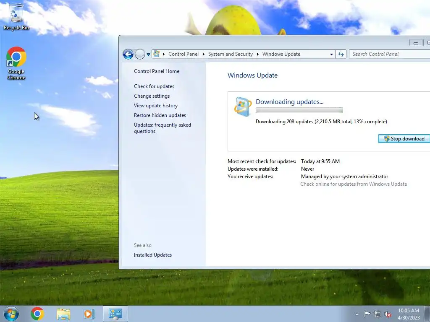
Task: Show hidden tray icons arrow
Action: 357,314
